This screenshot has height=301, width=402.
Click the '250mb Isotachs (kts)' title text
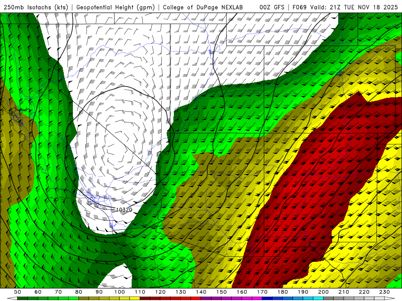tap(36, 7)
